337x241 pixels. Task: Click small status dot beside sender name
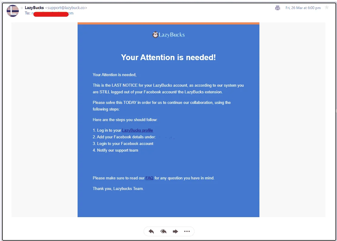point(22,8)
